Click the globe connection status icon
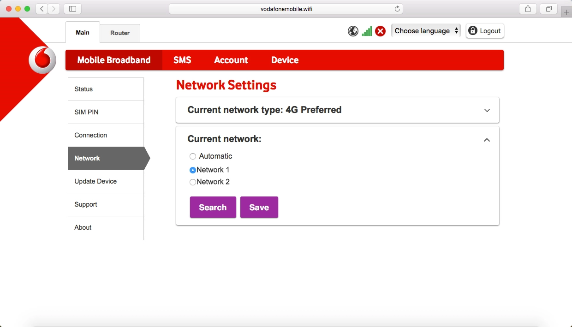 [x=353, y=31]
